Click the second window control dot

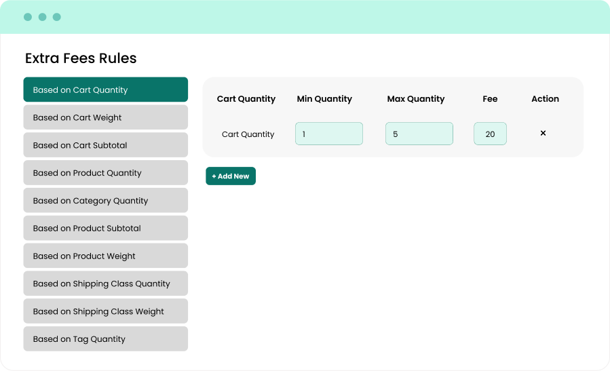42,17
